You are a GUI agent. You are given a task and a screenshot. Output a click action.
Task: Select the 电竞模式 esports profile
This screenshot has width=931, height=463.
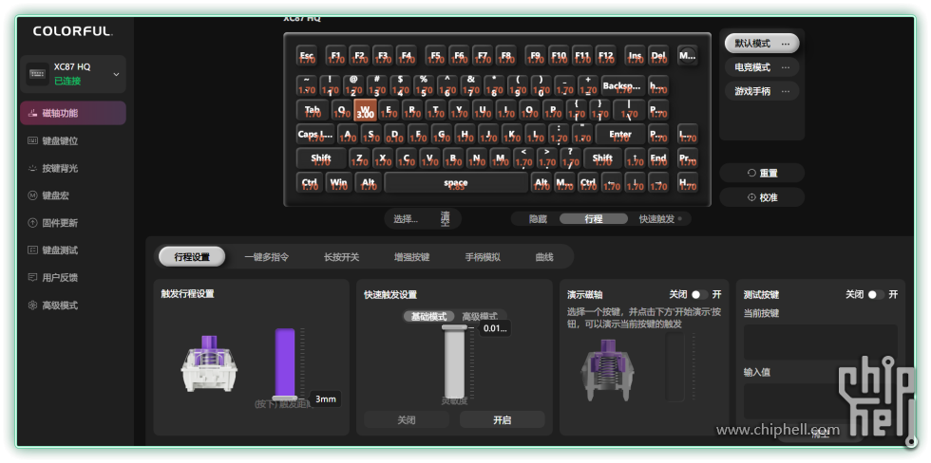762,67
